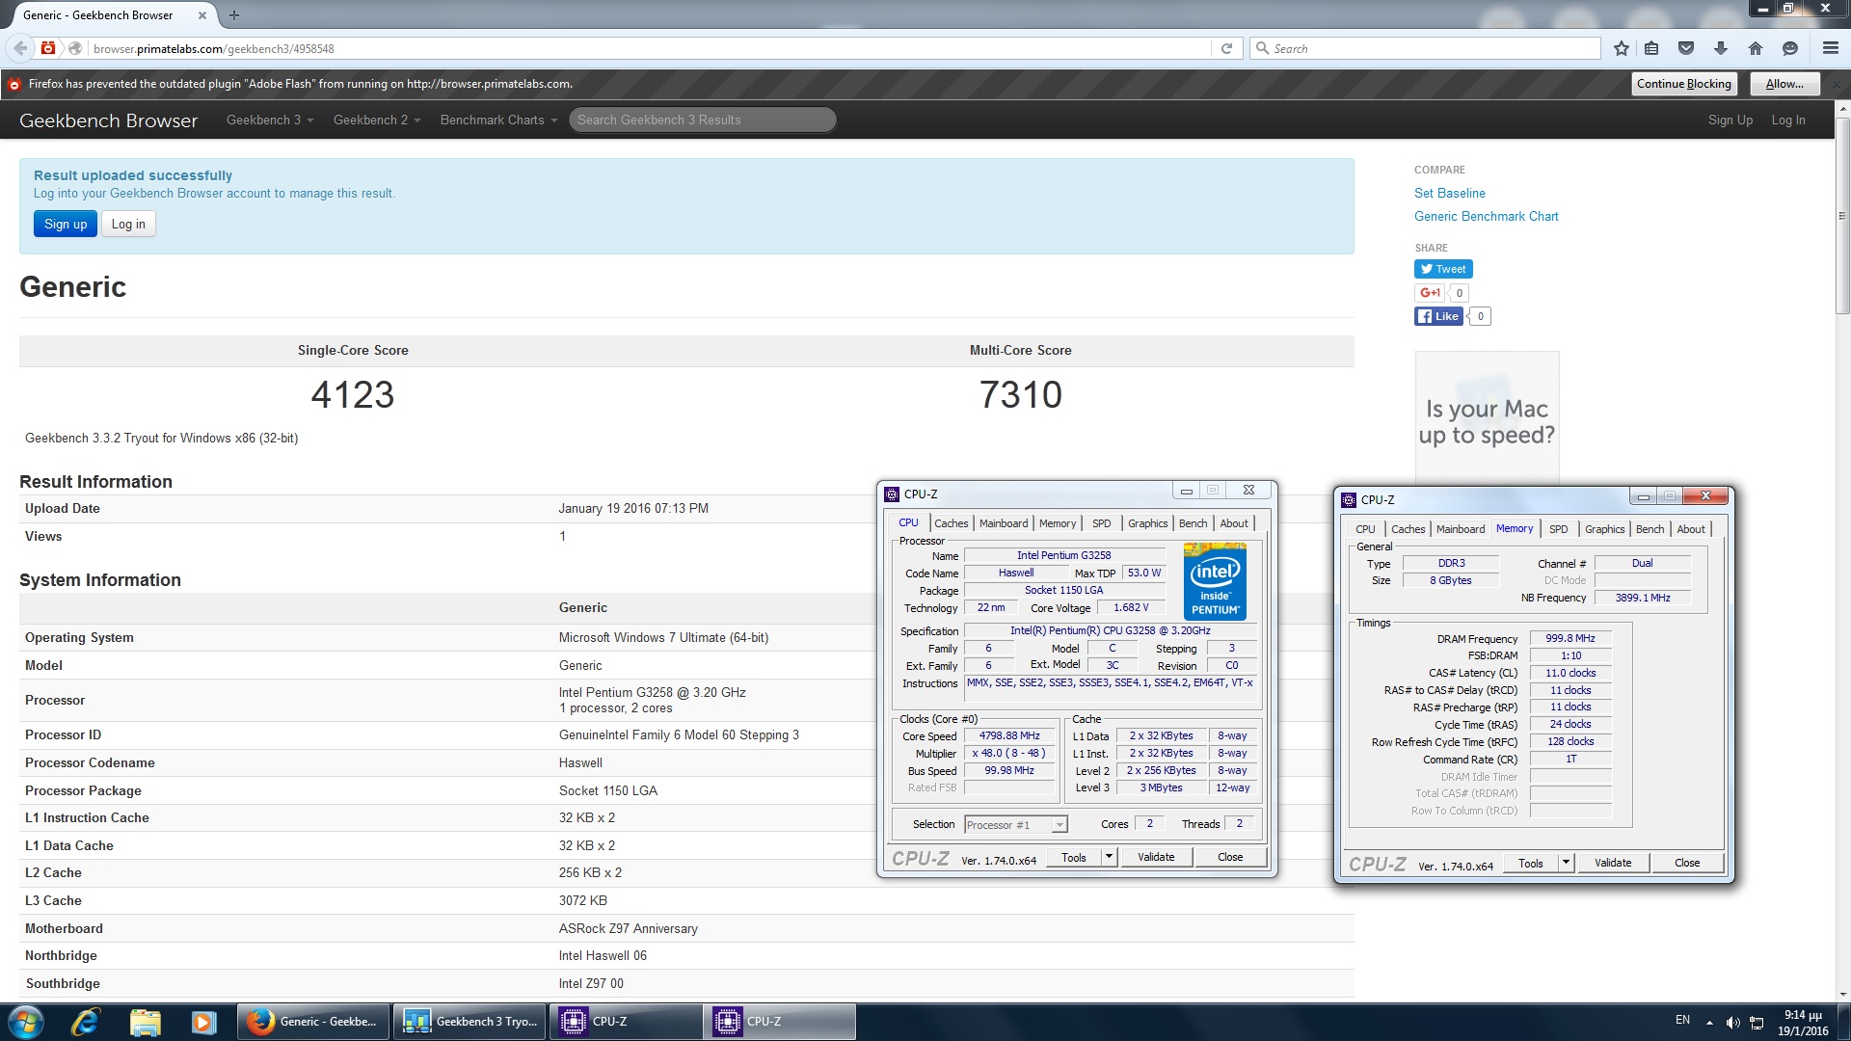Bookmark this page with the star icon
The width and height of the screenshot is (1851, 1041).
point(1622,48)
